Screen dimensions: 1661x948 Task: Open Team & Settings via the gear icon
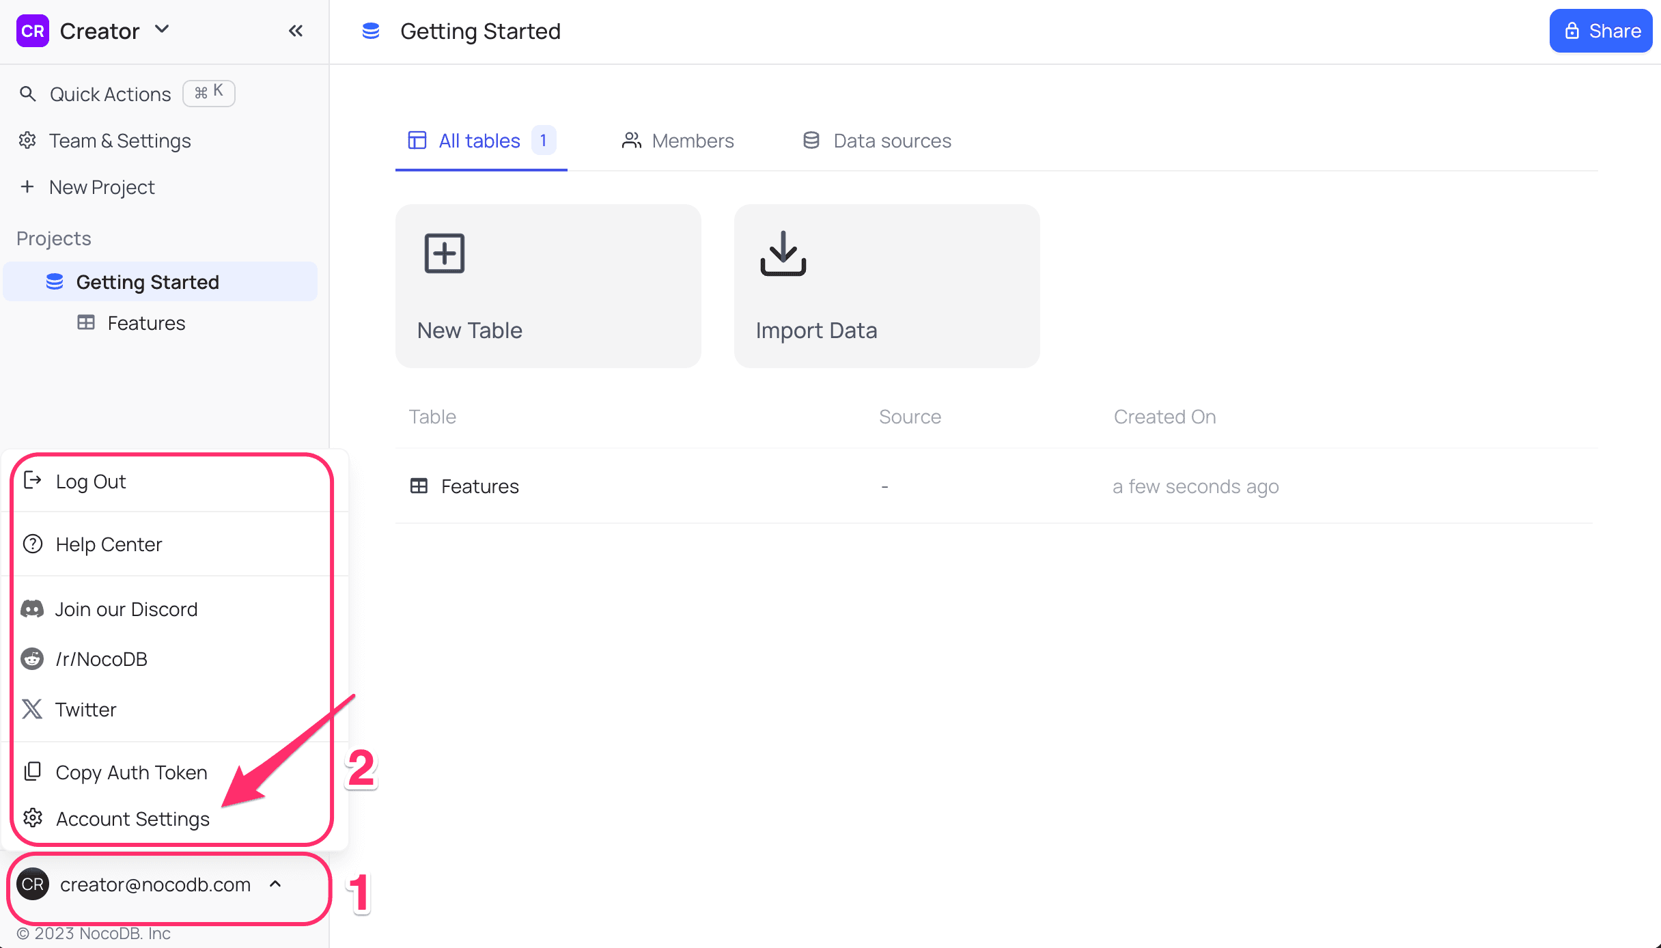[x=28, y=140]
